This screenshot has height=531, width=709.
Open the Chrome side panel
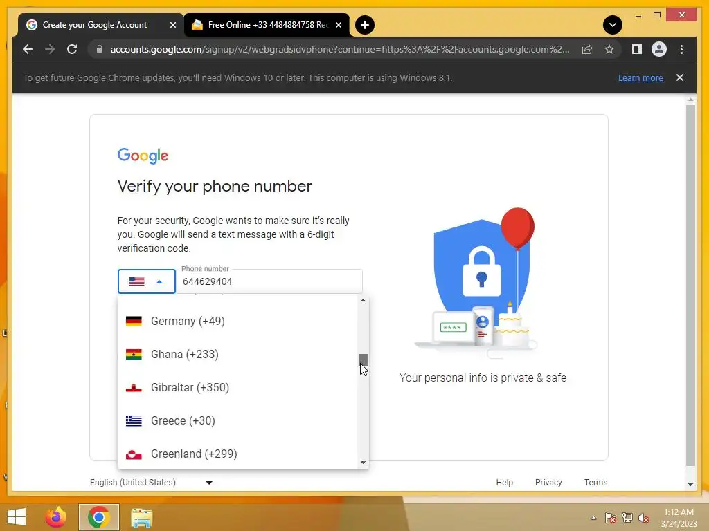coord(637,49)
